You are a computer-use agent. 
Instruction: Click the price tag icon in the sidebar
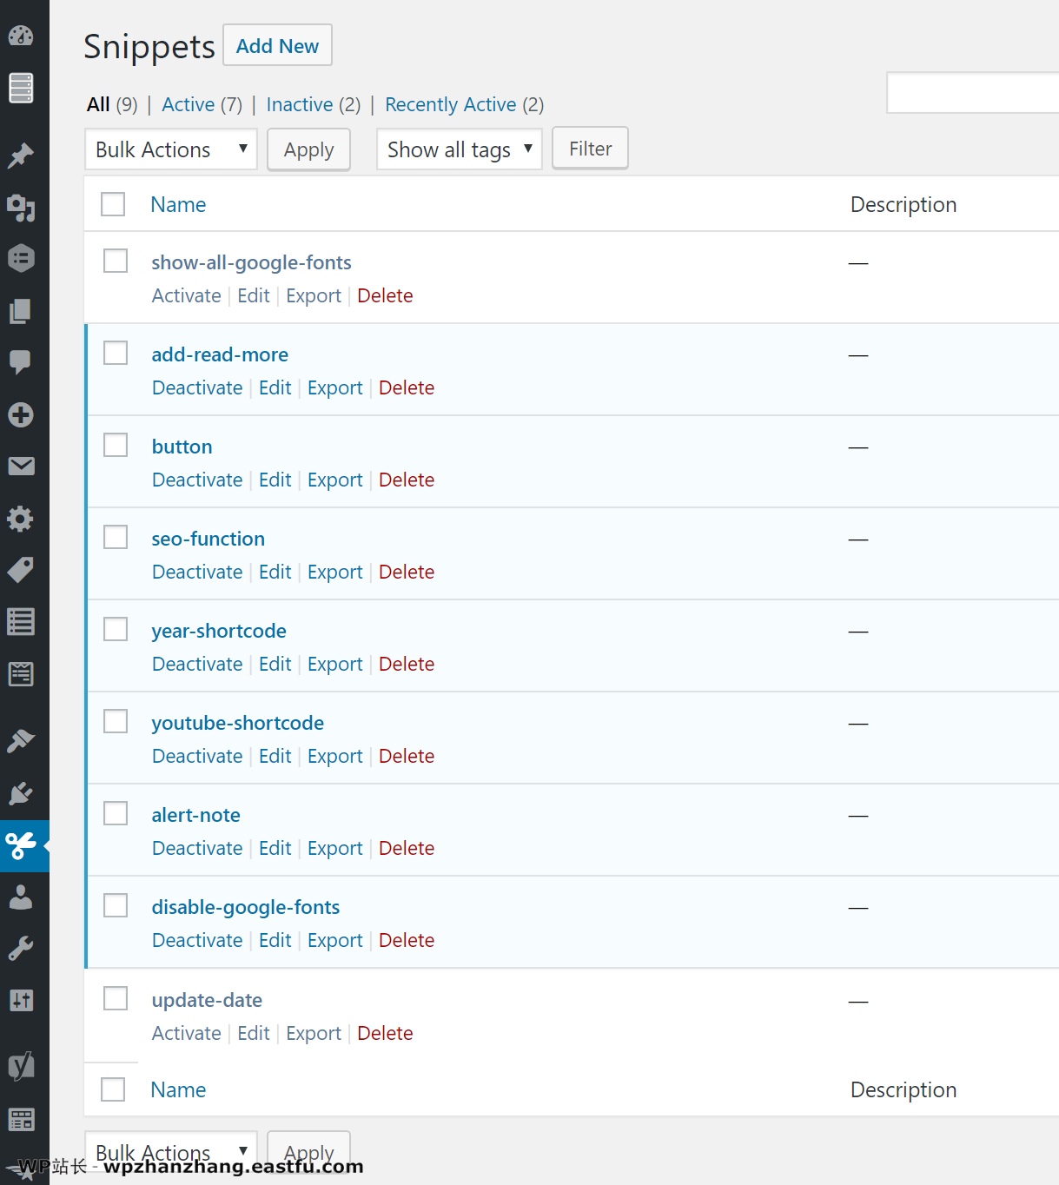coord(21,570)
